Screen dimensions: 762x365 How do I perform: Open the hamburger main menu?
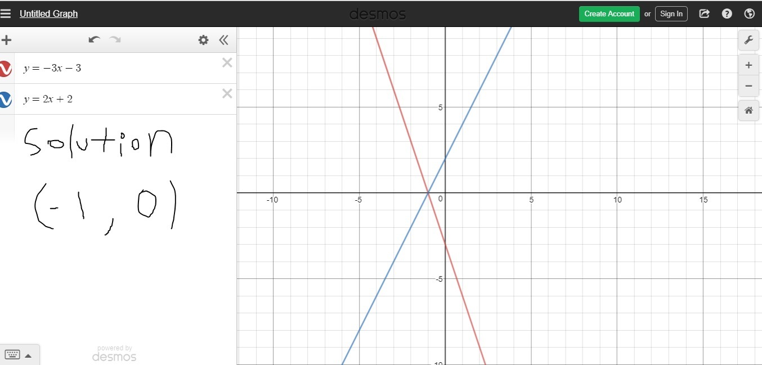[6, 13]
